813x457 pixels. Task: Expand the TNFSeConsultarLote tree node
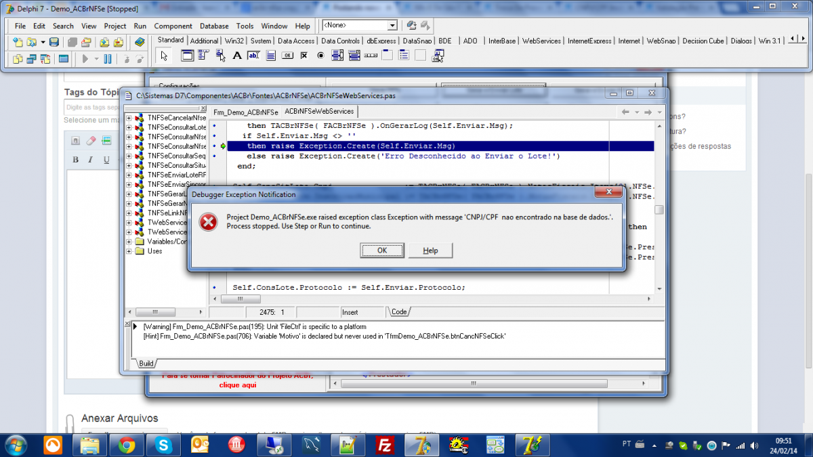click(x=129, y=127)
